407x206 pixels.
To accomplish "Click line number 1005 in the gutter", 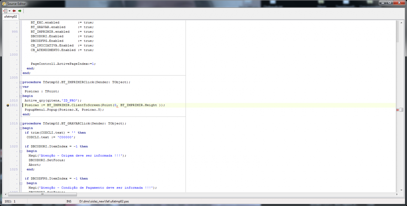I will point(14,78).
